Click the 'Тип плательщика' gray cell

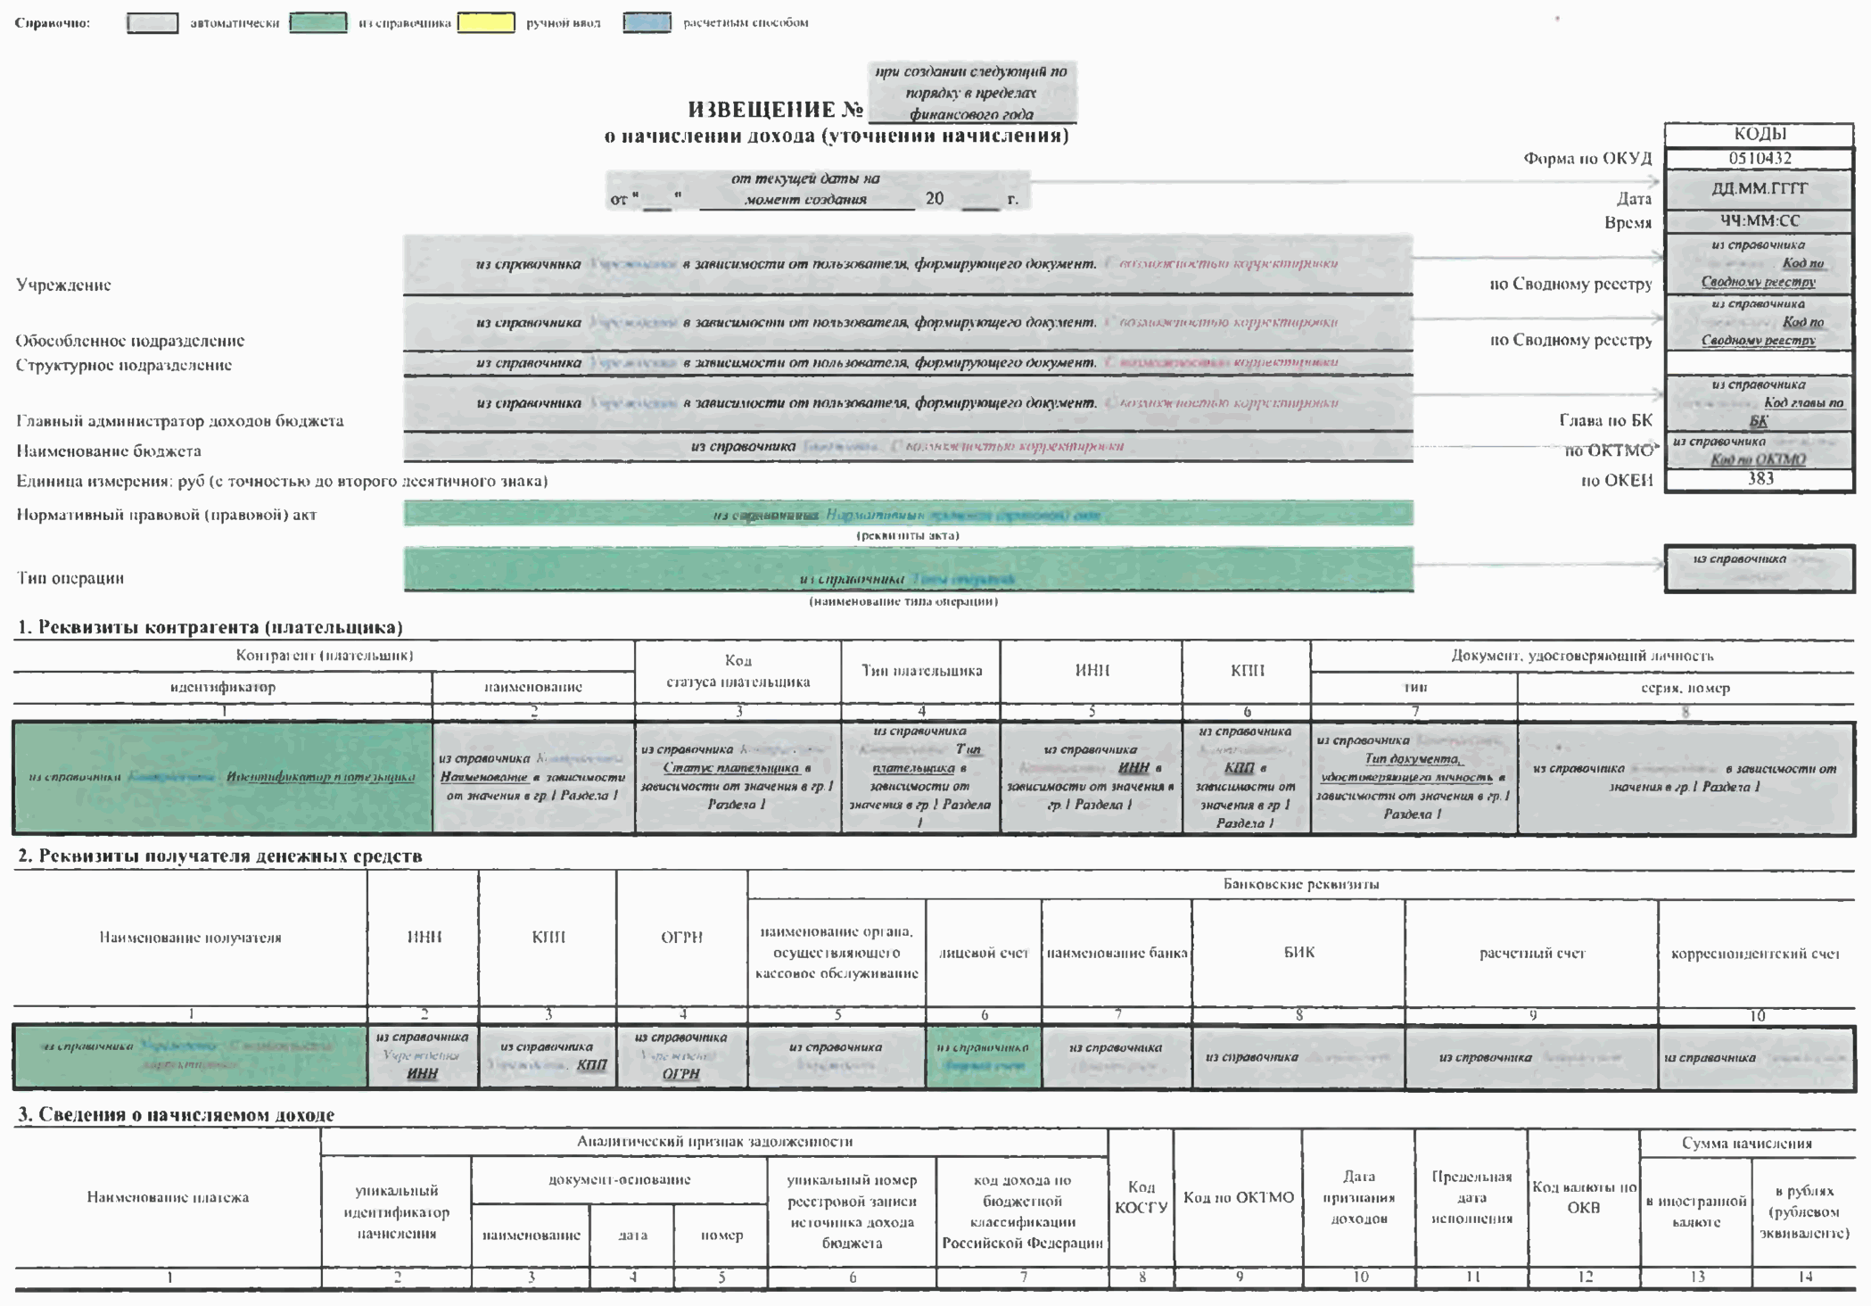(x=920, y=777)
